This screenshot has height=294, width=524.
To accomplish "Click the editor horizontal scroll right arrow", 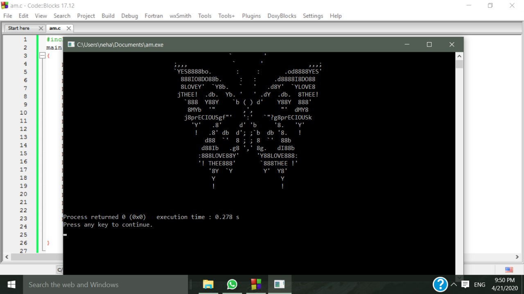I will coord(517,257).
